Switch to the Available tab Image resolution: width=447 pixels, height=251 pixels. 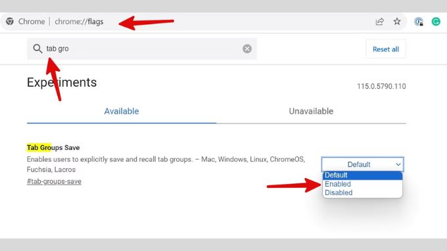[122, 111]
